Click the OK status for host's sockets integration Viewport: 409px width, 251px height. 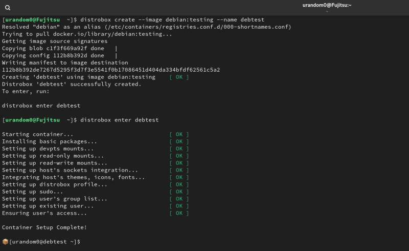179,170
